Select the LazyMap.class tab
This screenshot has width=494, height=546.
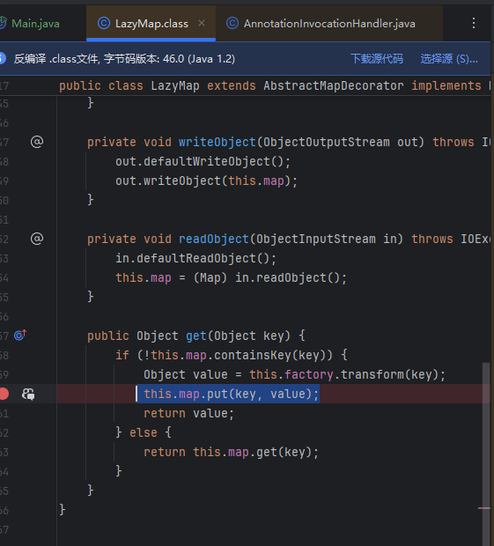[151, 24]
